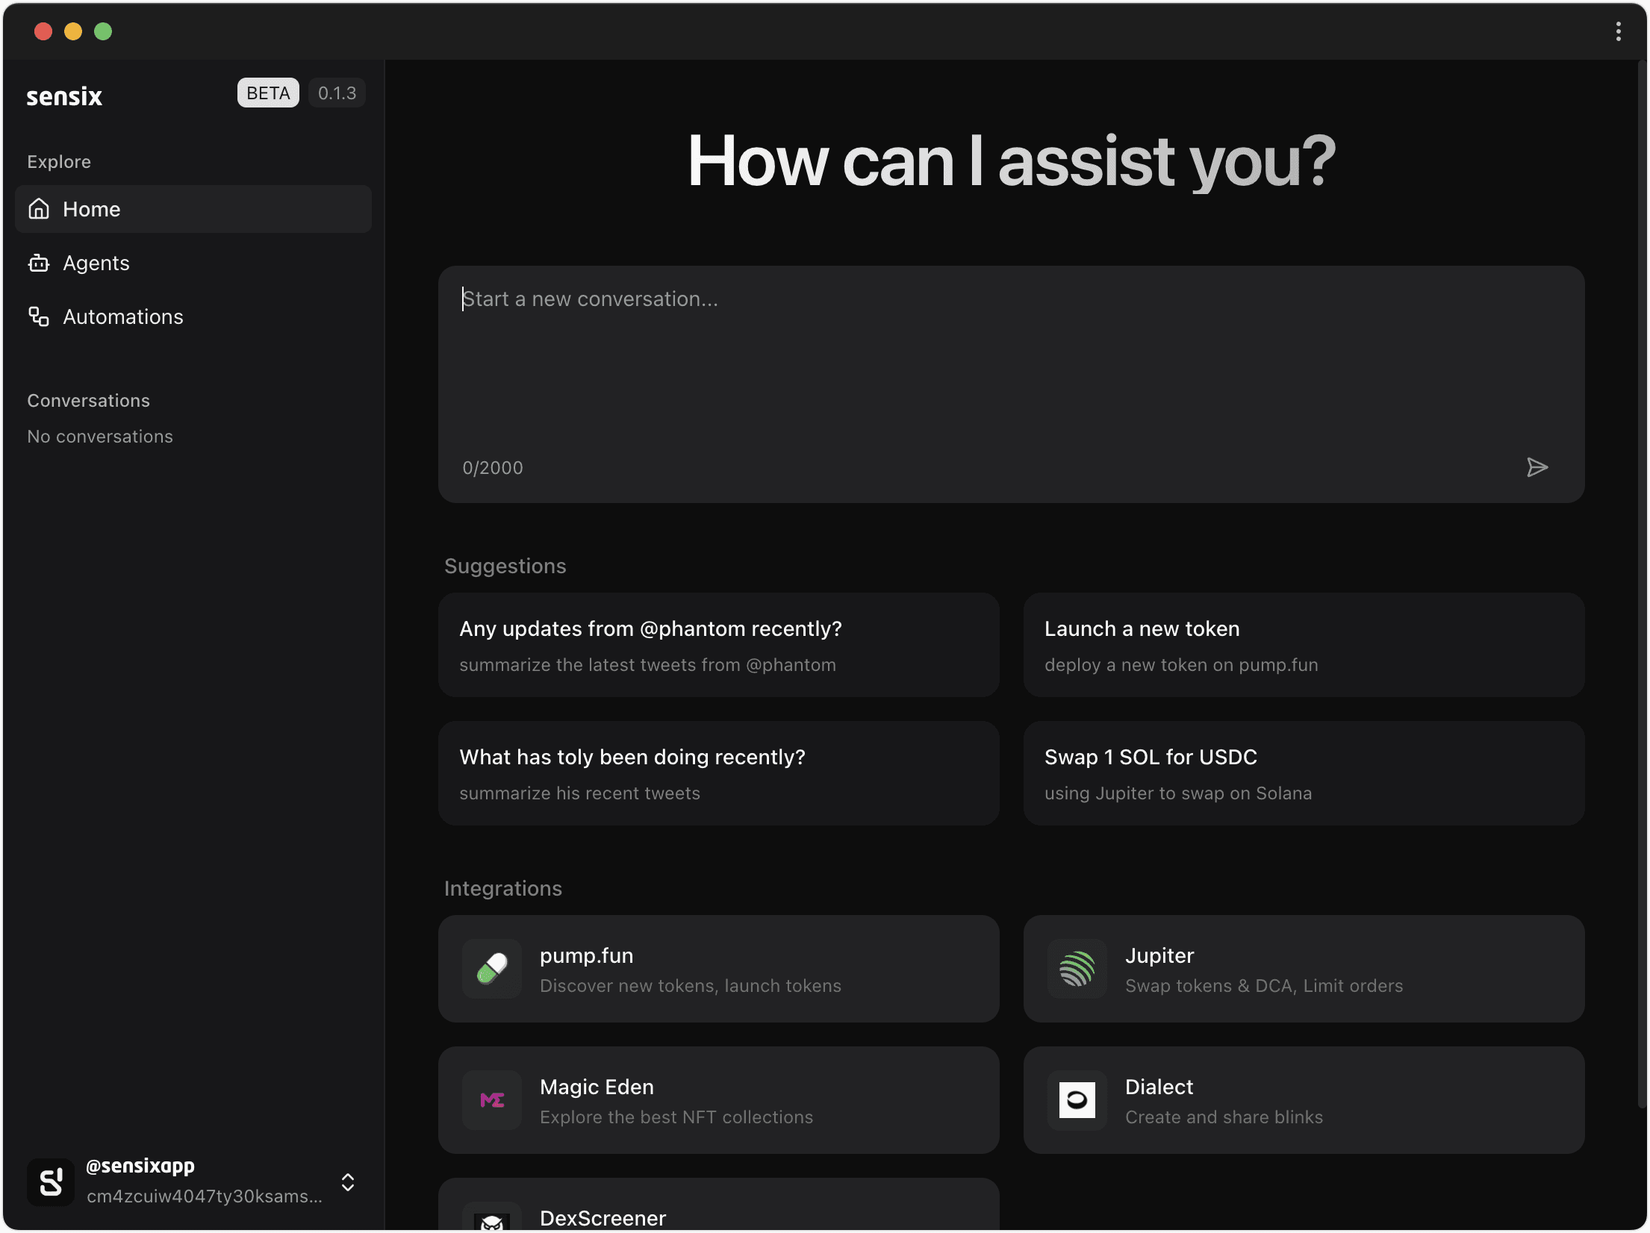Choose the 'Any updates from @phantom recently?' suggestion
The image size is (1650, 1233).
718,645
